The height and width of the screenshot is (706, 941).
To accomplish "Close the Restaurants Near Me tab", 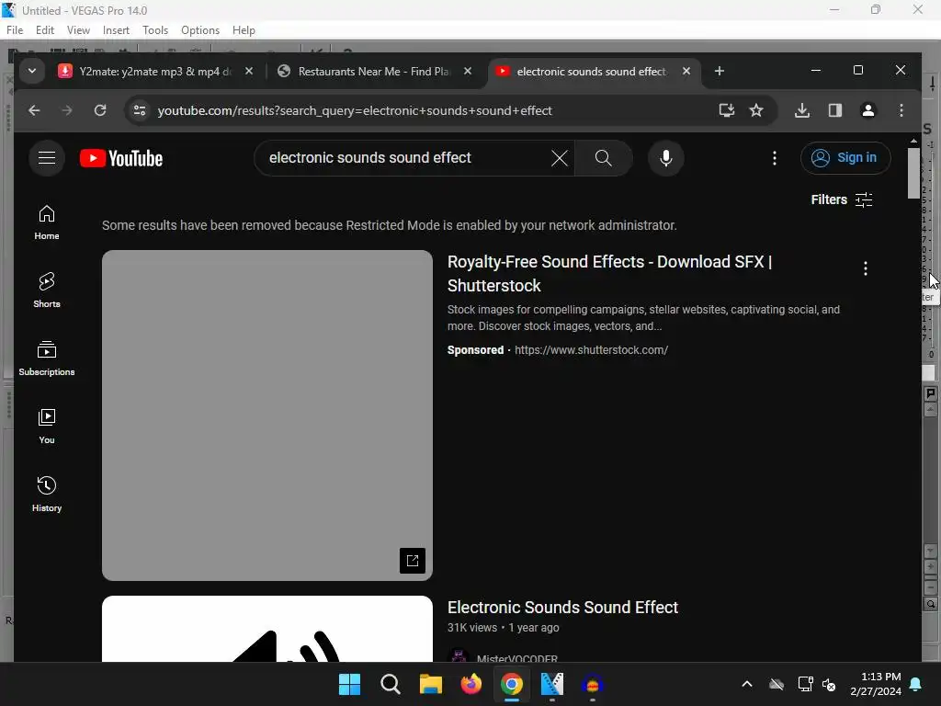I will [x=468, y=72].
